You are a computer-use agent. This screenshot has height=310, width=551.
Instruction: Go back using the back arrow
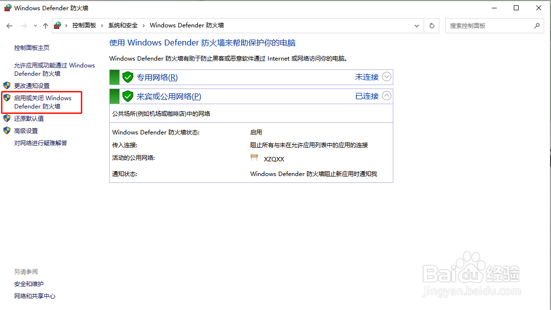coord(9,25)
